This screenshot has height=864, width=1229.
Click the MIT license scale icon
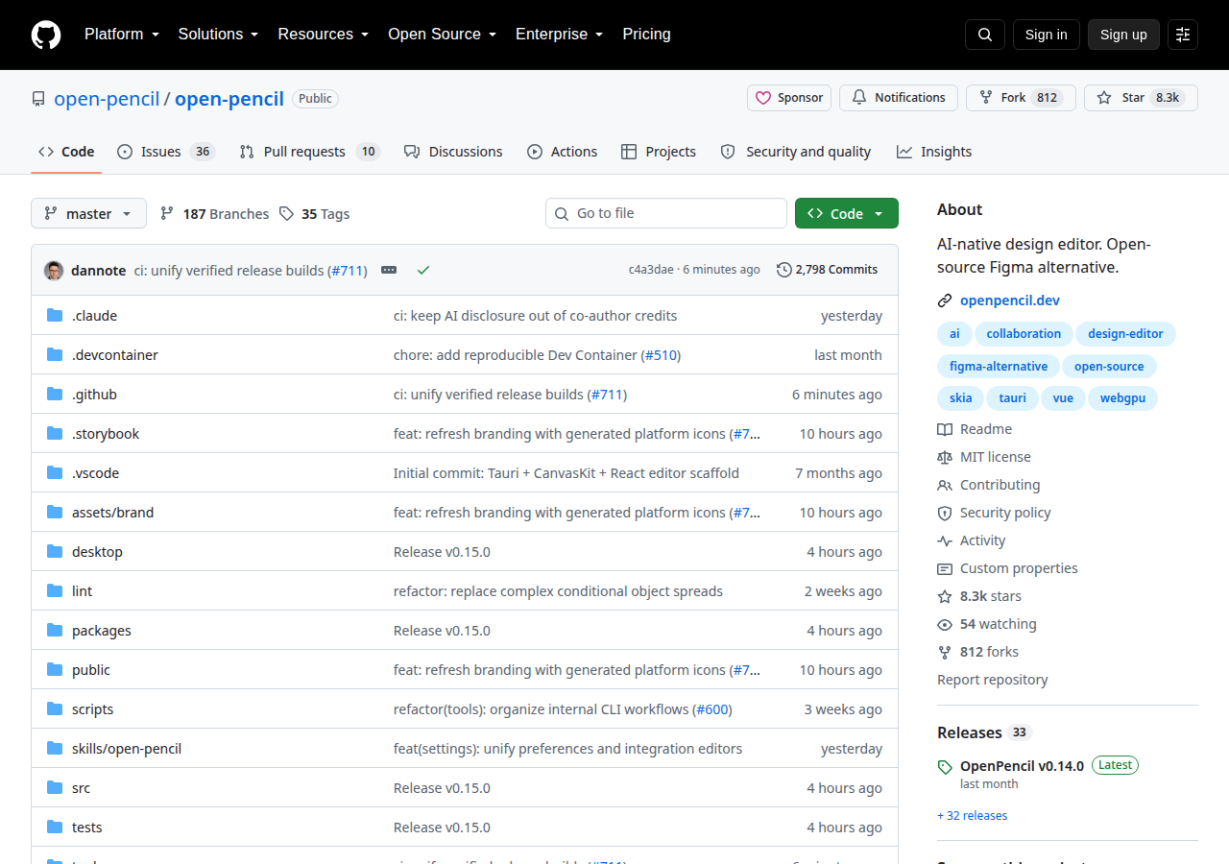(945, 457)
